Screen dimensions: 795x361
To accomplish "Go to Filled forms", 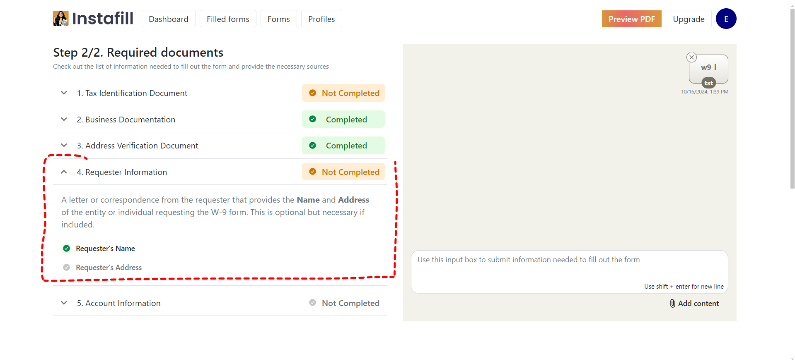I will [228, 19].
